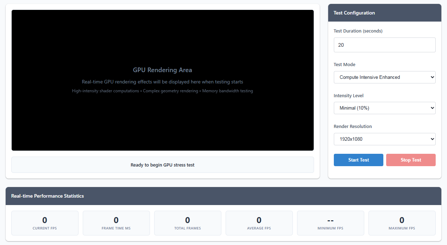Click the 'Intensity Level' label text
The width and height of the screenshot is (447, 245).
[x=348, y=95]
